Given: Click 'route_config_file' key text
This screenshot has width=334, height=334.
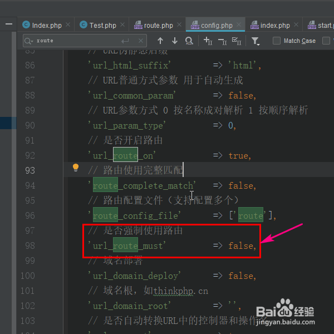Looking at the screenshot, I should (135, 216).
